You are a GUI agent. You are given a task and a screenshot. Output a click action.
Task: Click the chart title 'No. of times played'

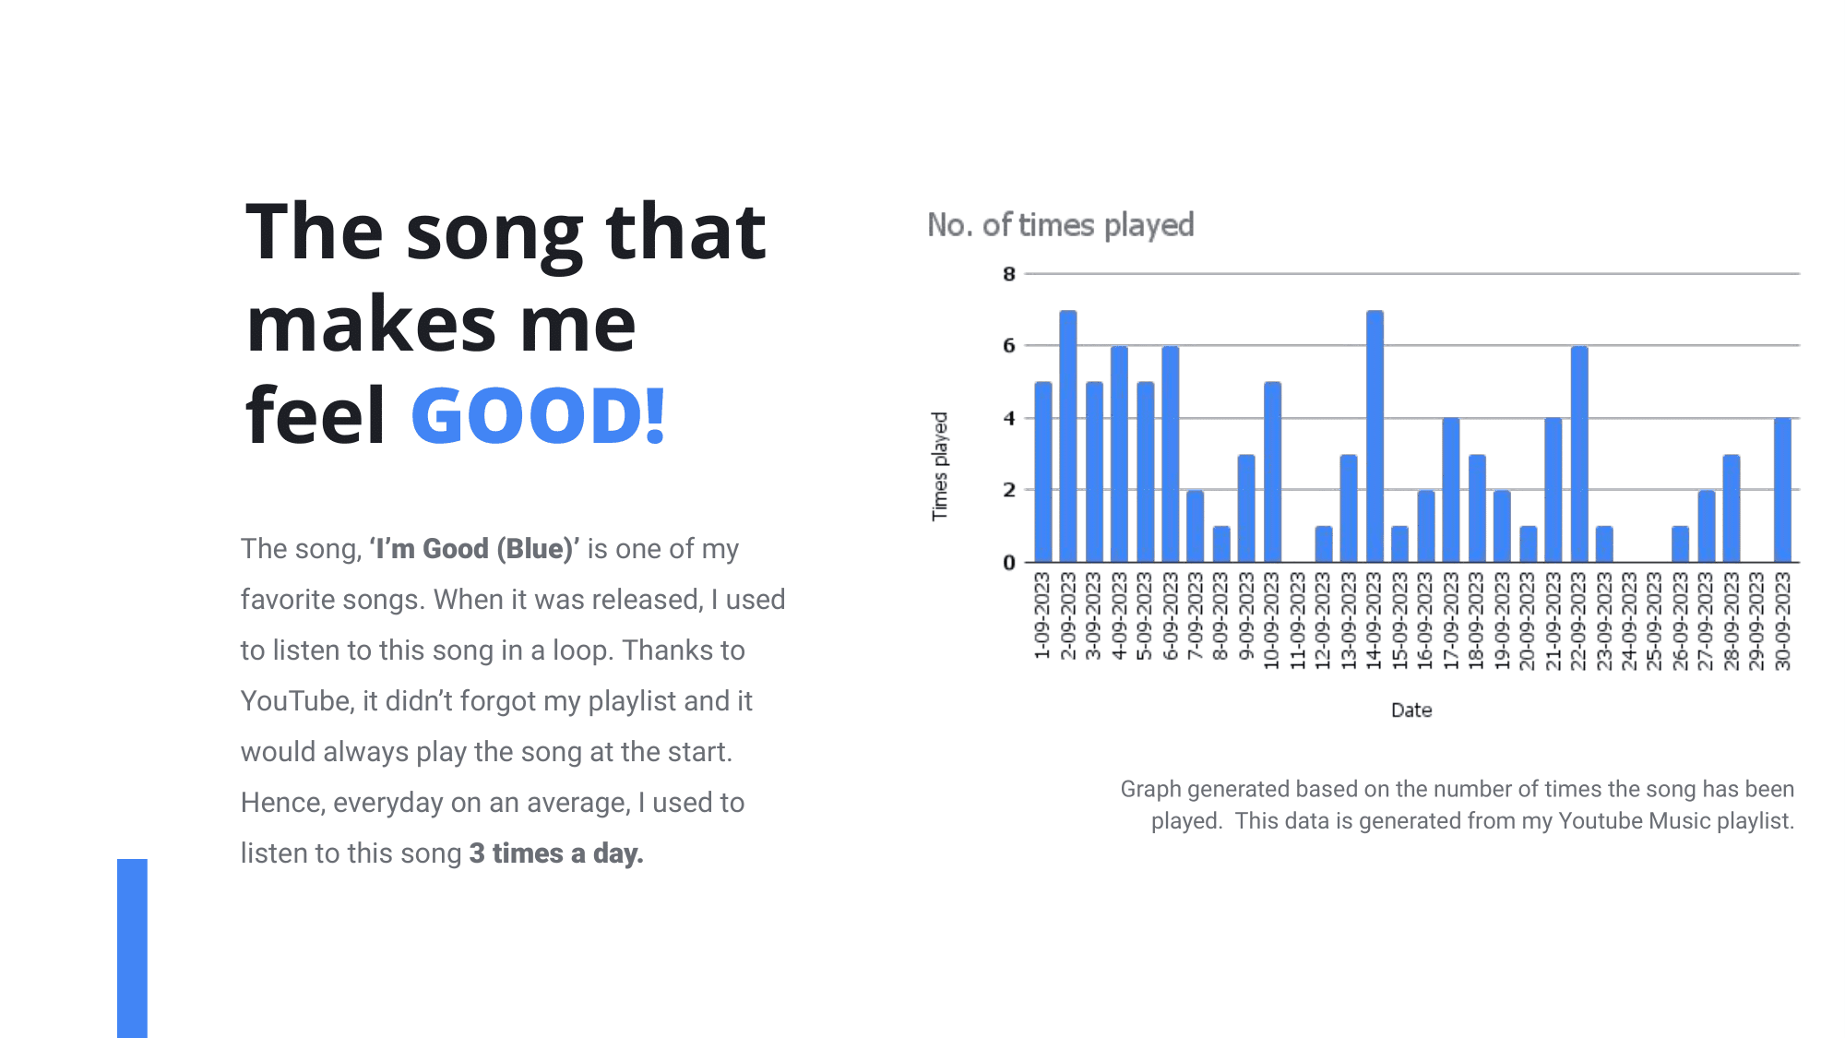[x=1061, y=225]
